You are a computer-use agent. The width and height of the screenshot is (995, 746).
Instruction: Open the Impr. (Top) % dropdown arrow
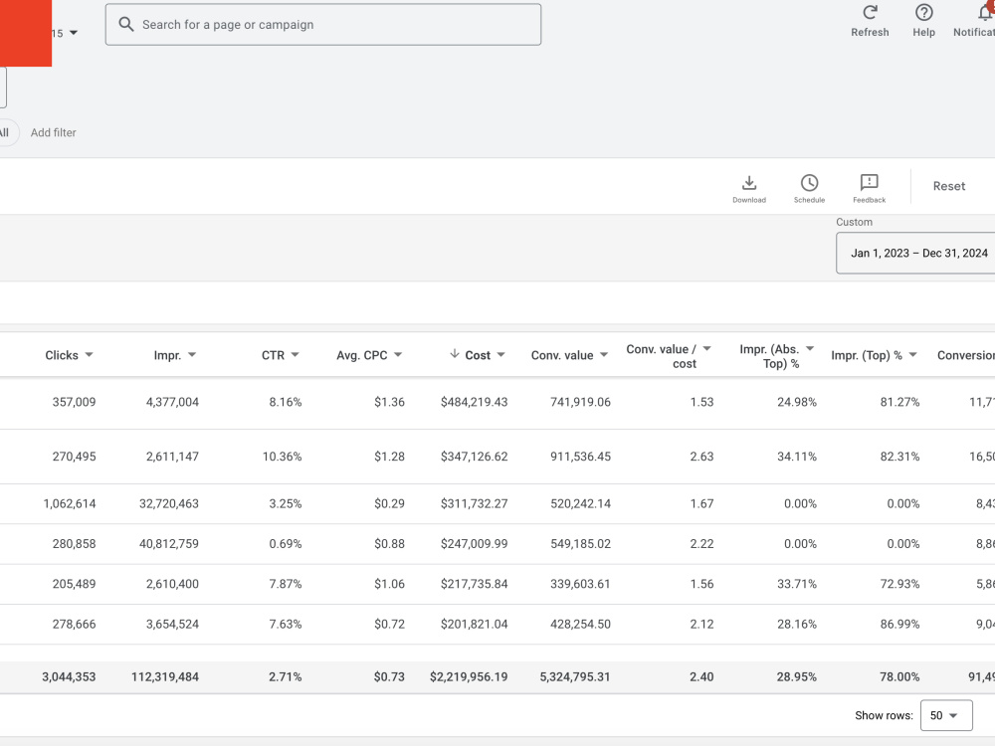pyautogui.click(x=912, y=355)
